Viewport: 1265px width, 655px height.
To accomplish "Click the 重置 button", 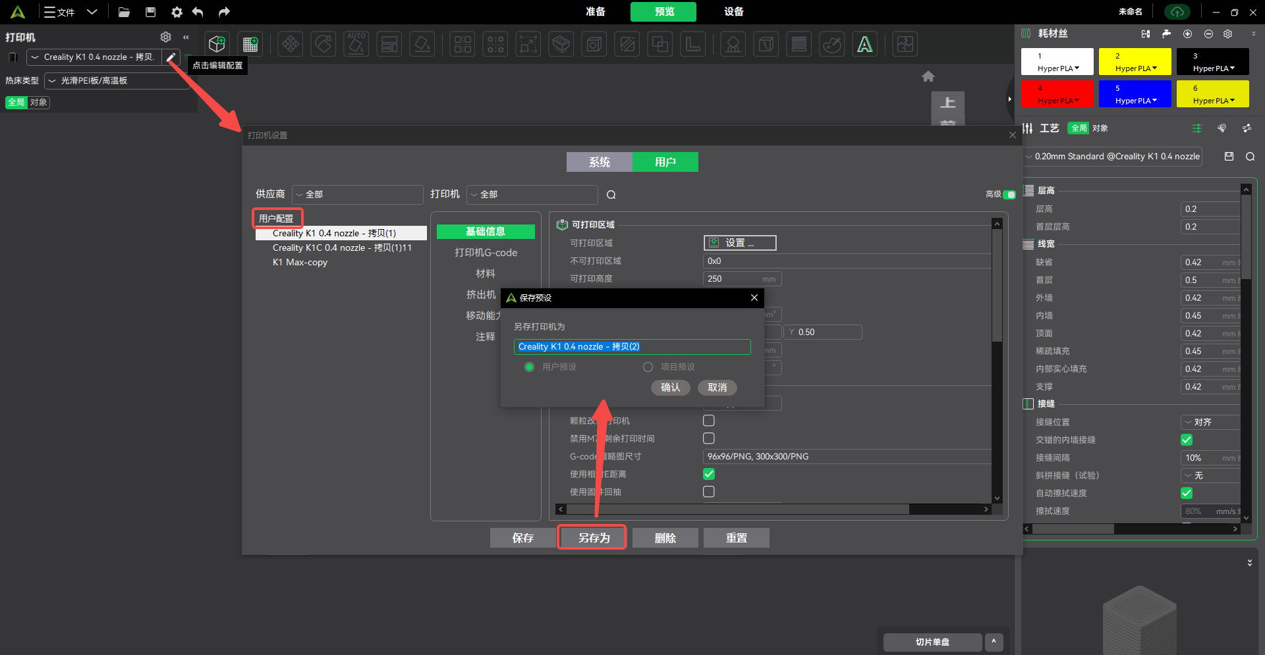I will tap(737, 538).
